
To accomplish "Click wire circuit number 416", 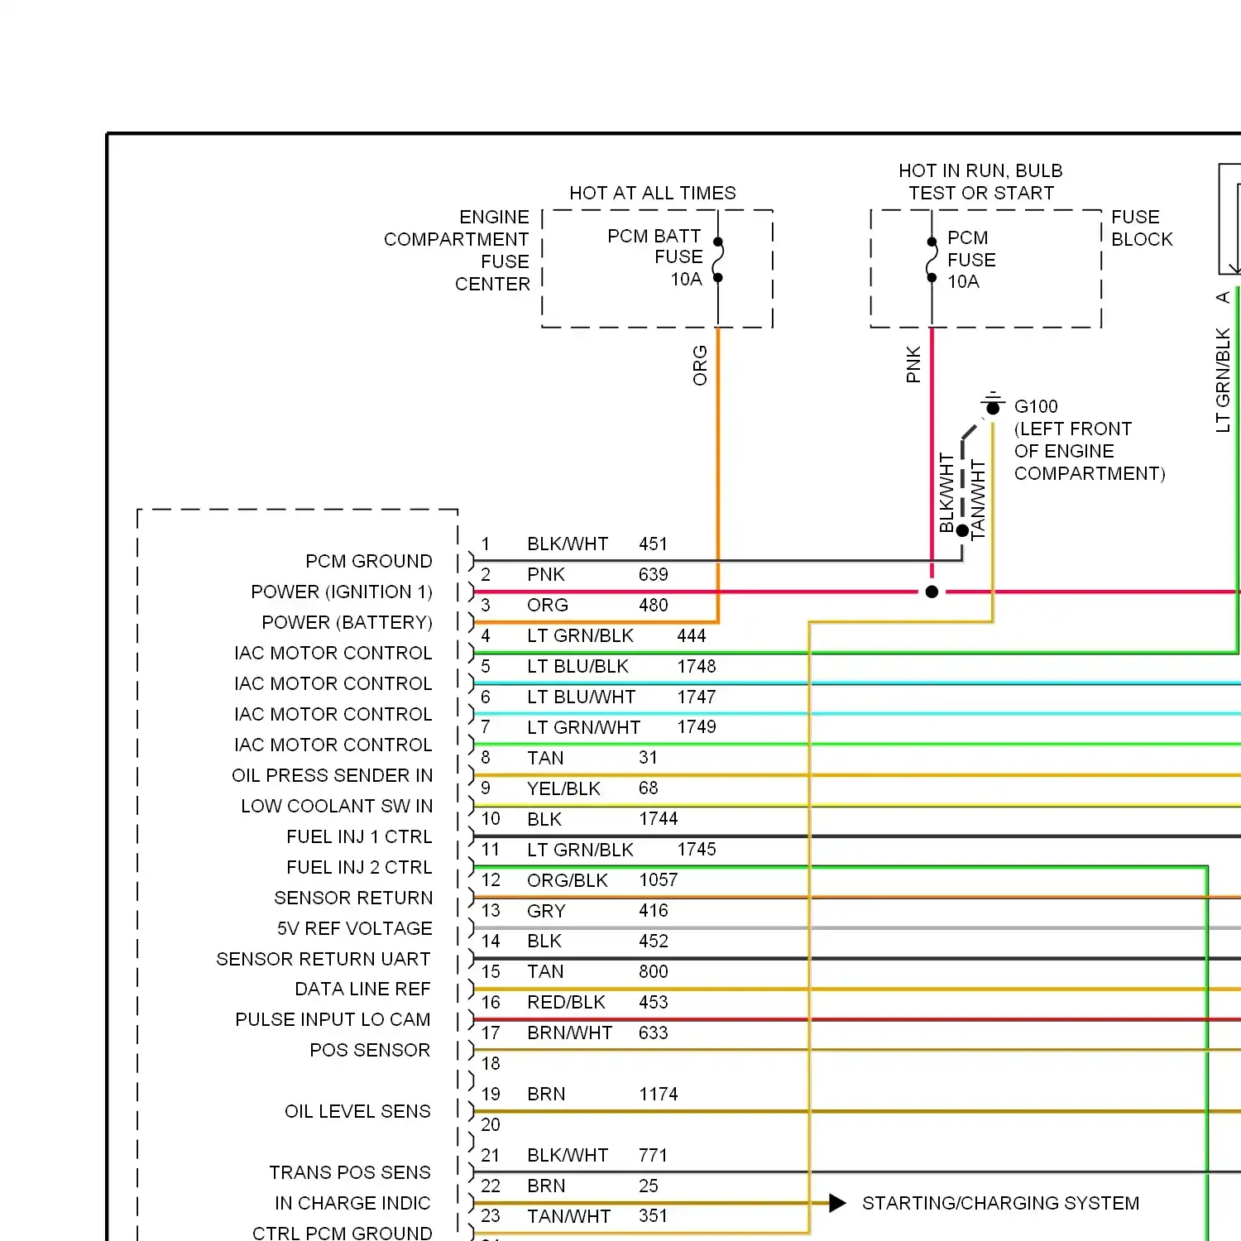I will [653, 910].
